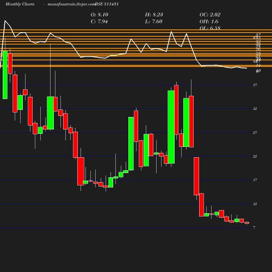Click the low value "L: 7.60"
Screen dimensions: 272x272
(x=153, y=22)
